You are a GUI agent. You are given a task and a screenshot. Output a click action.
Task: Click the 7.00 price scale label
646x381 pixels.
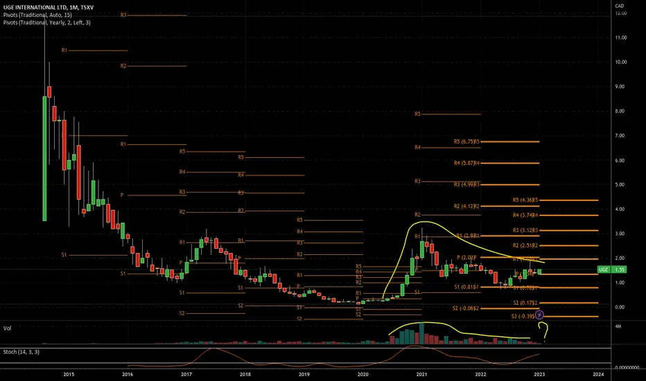(x=620, y=136)
